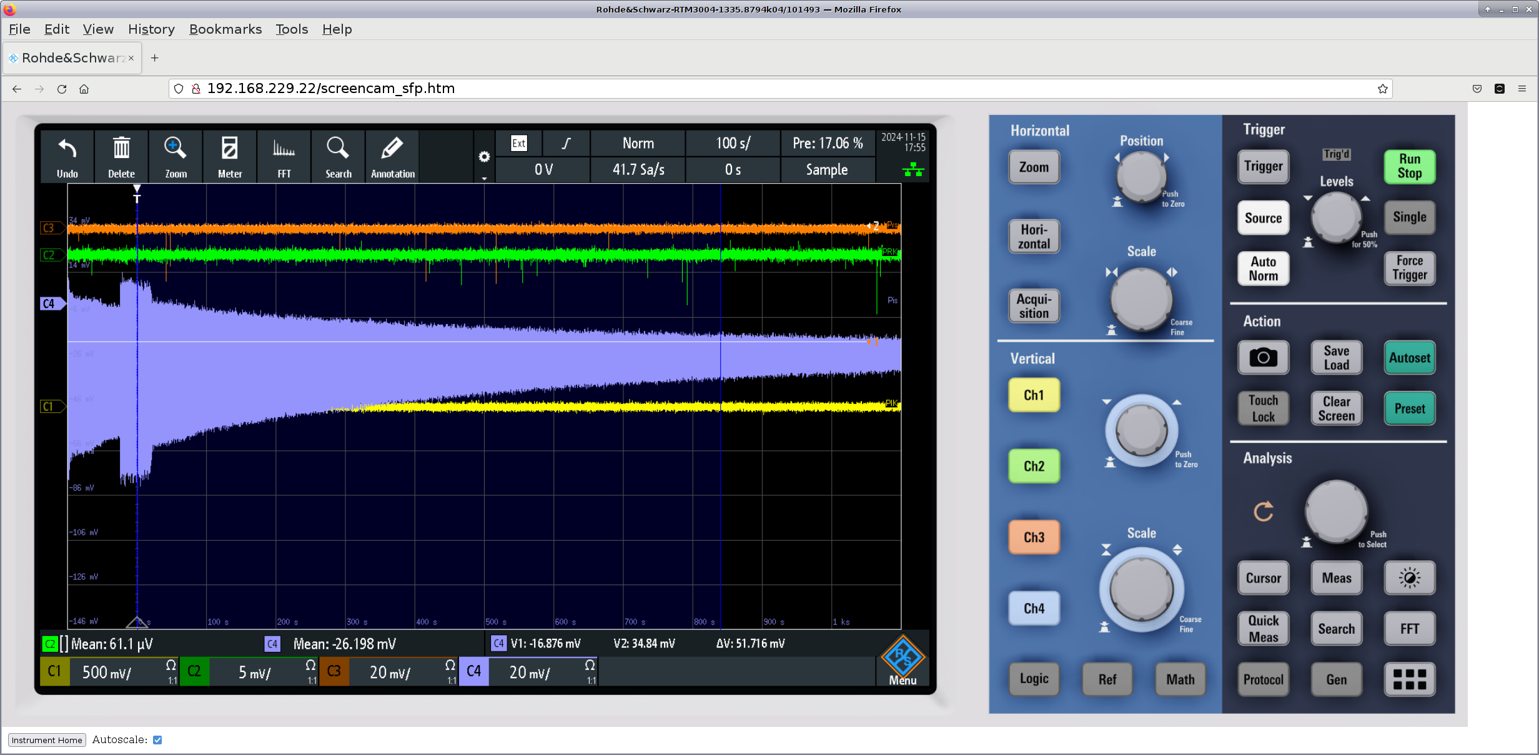Open the 100 s/ timebase setting

click(733, 143)
